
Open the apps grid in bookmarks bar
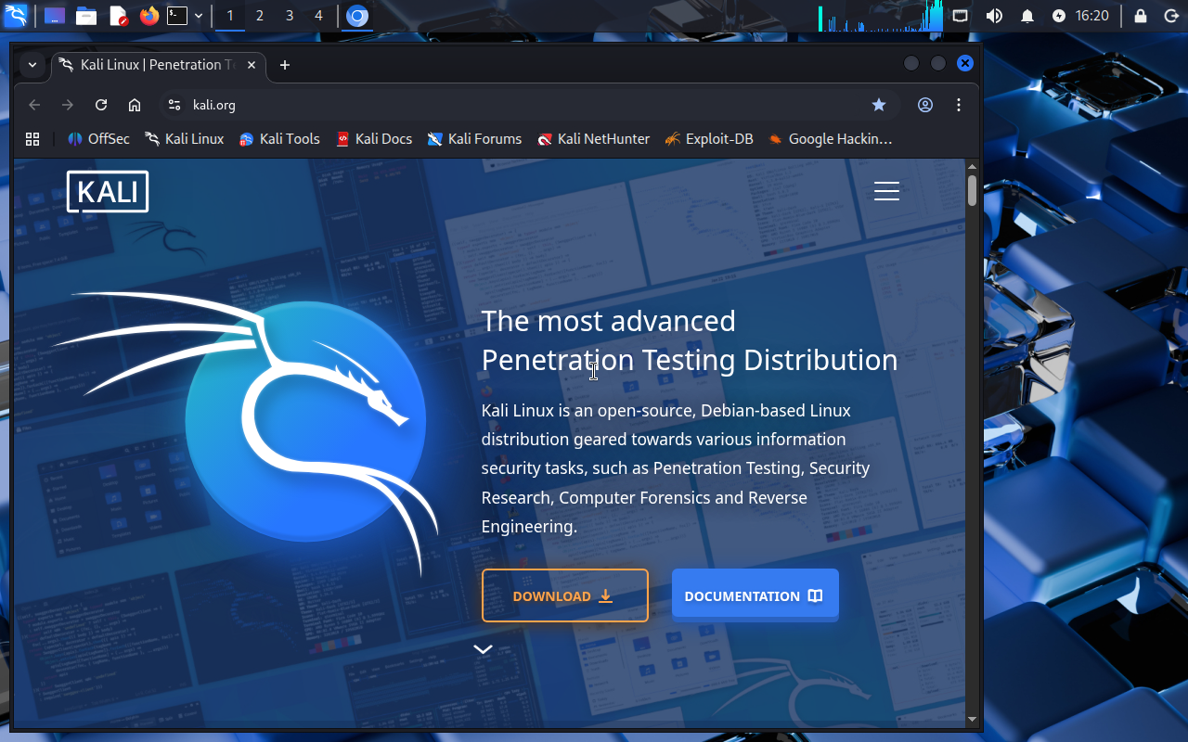tap(32, 139)
